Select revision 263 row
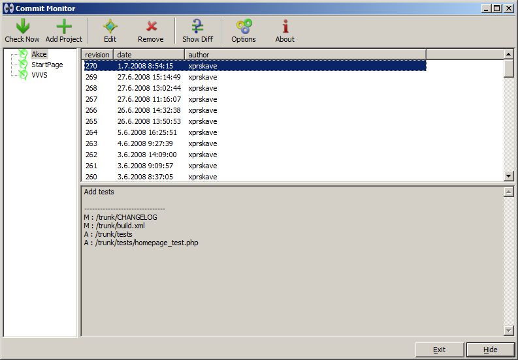Viewport: 518px width, 360px height. click(255, 143)
